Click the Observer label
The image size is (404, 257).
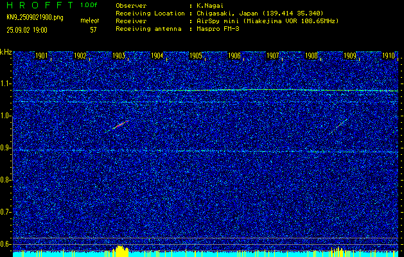pyautogui.click(x=131, y=5)
